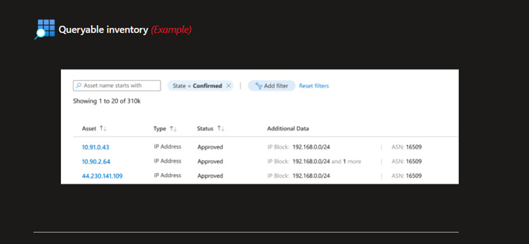Sort by Asset column arrows
This screenshot has width=529, height=244.
pyautogui.click(x=103, y=128)
